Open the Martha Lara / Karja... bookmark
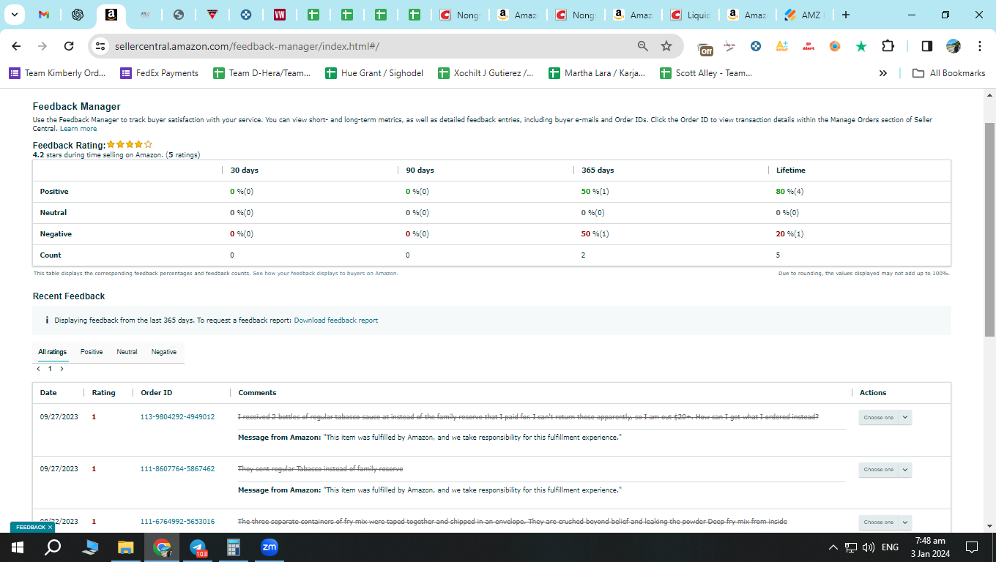This screenshot has width=996, height=562. click(597, 73)
